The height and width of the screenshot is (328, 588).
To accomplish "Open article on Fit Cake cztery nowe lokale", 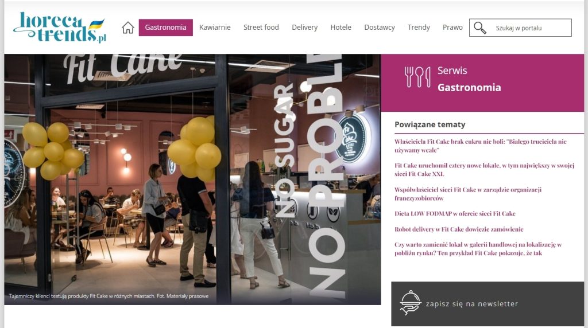I will (x=484, y=169).
